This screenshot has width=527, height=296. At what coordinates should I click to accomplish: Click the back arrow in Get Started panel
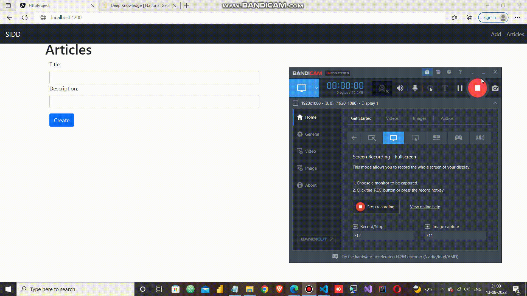tap(354, 138)
